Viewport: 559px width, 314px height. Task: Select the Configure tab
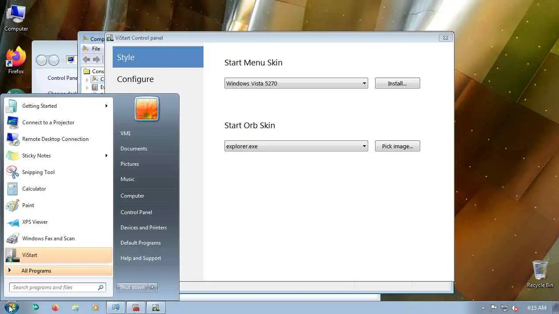pyautogui.click(x=158, y=79)
